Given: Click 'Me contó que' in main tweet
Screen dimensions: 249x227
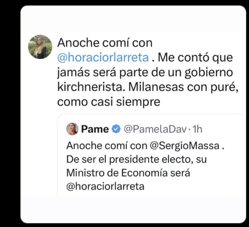Looking at the screenshot, I should [x=195, y=58].
